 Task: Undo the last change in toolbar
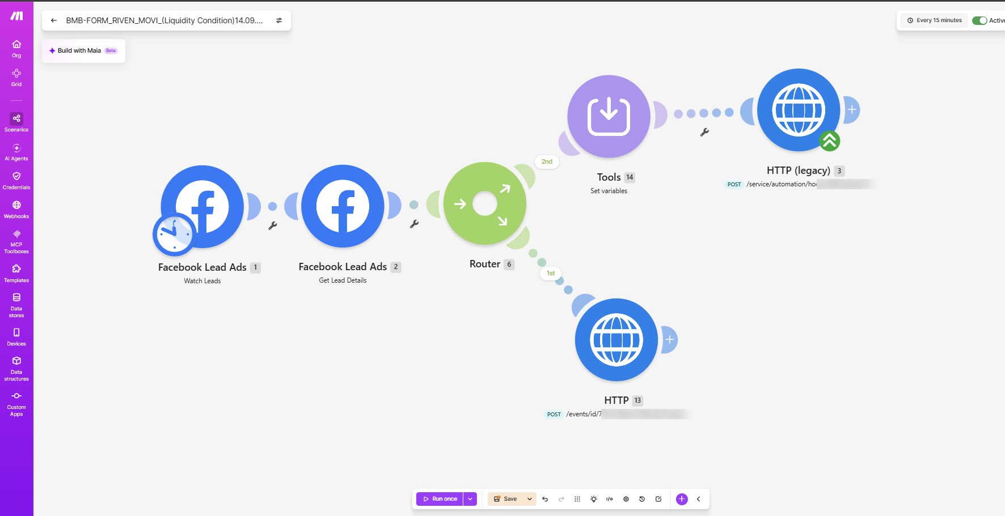tap(545, 499)
